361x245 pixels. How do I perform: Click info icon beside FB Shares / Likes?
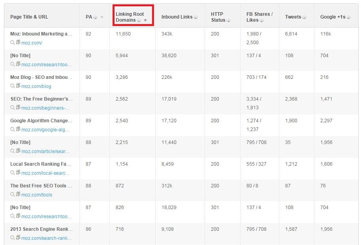(x=261, y=20)
